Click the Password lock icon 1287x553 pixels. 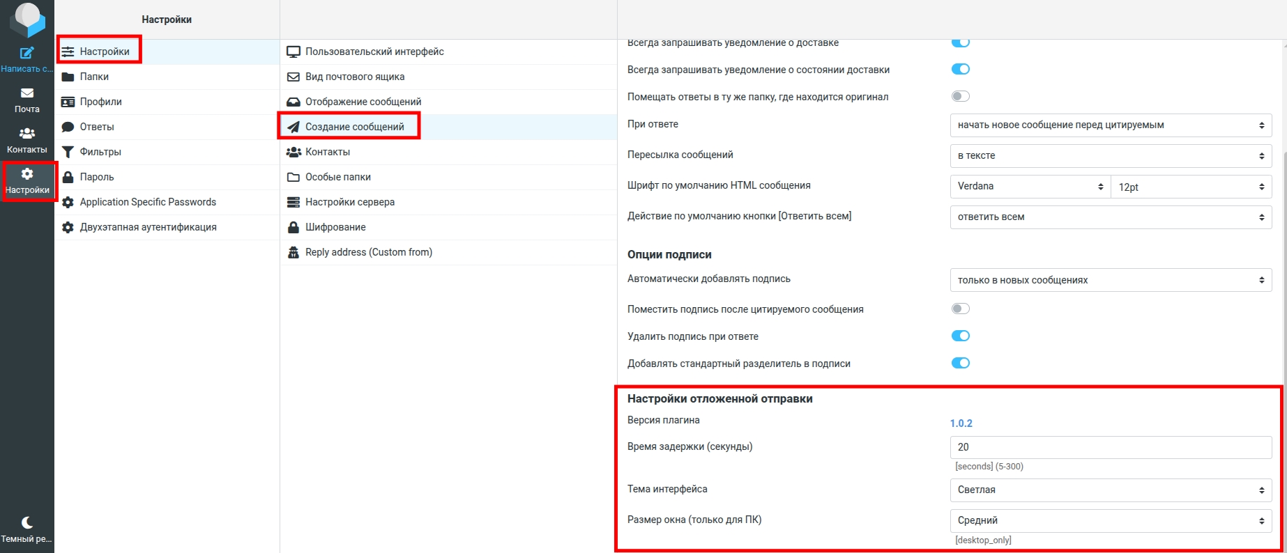point(68,177)
